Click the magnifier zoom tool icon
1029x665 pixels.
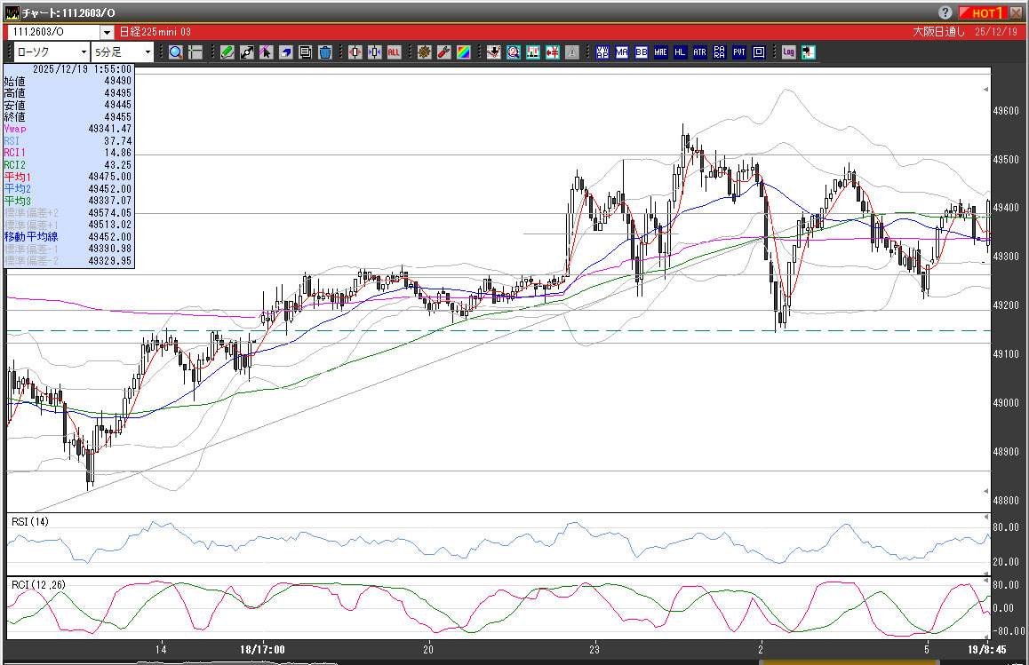tap(176, 52)
